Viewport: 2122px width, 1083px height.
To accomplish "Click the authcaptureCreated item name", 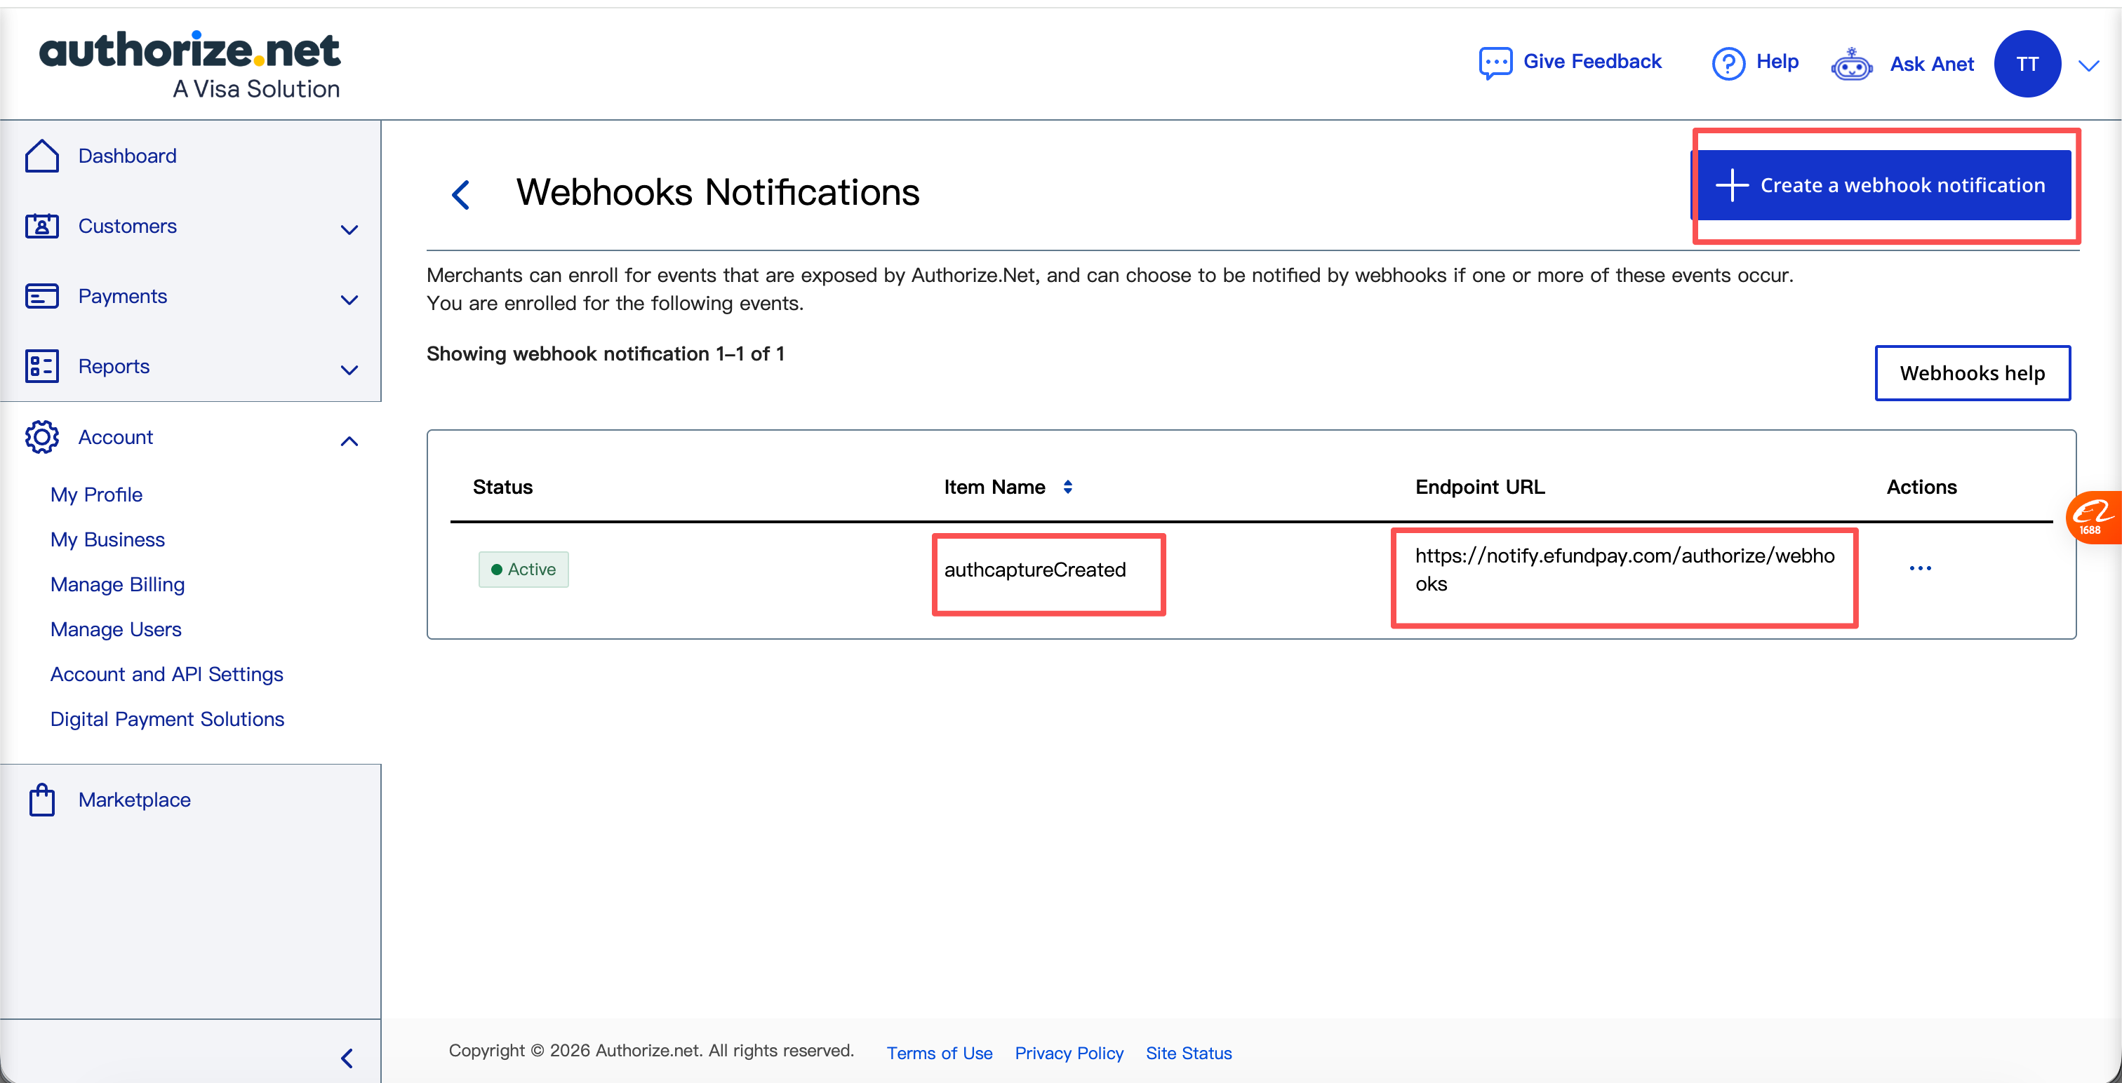I will tap(1034, 570).
